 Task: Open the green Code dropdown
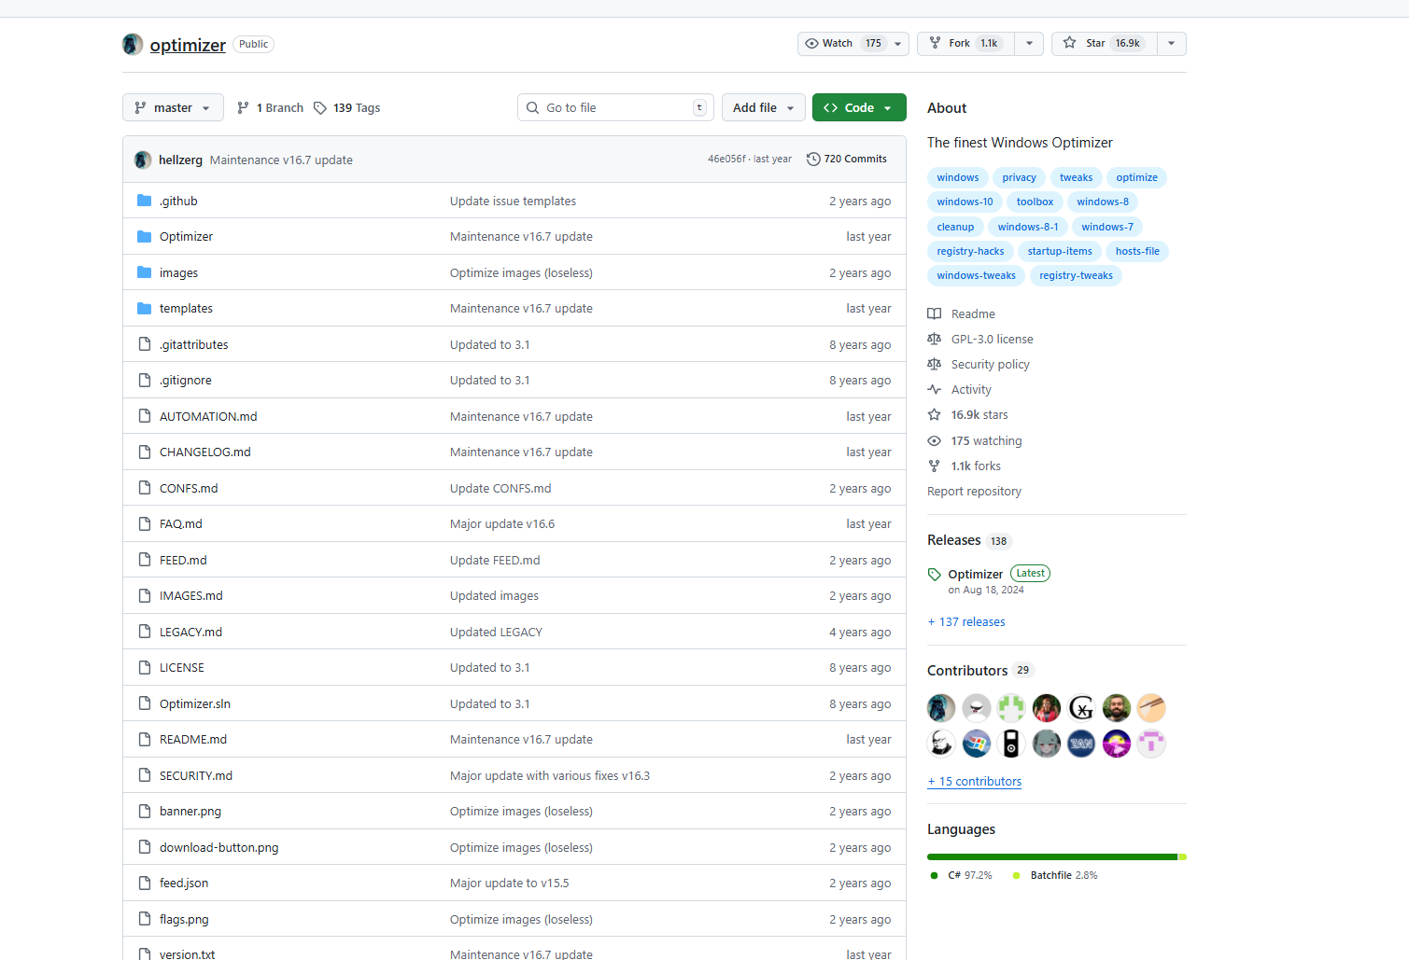pyautogui.click(x=859, y=108)
